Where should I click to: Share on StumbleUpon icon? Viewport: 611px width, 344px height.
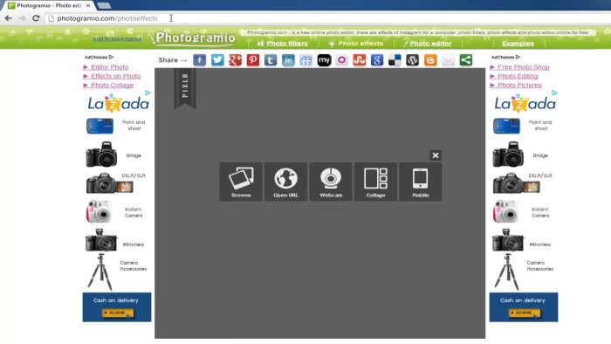coord(360,60)
